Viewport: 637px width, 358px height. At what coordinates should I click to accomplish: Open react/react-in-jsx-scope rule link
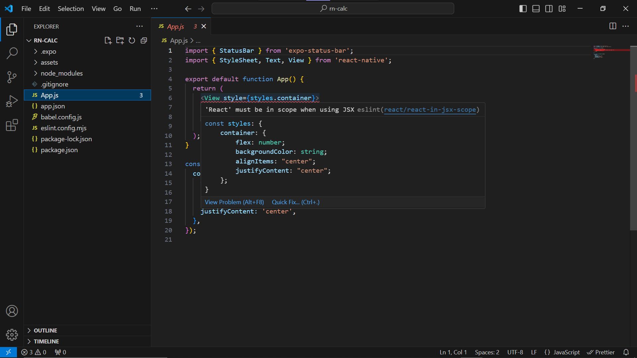[x=430, y=110]
